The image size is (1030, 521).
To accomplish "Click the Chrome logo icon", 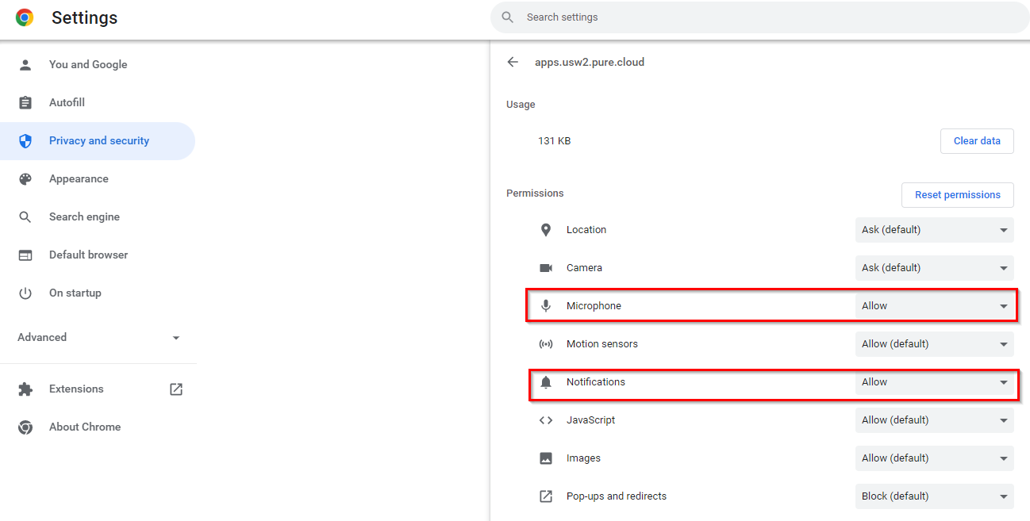I will pos(25,17).
